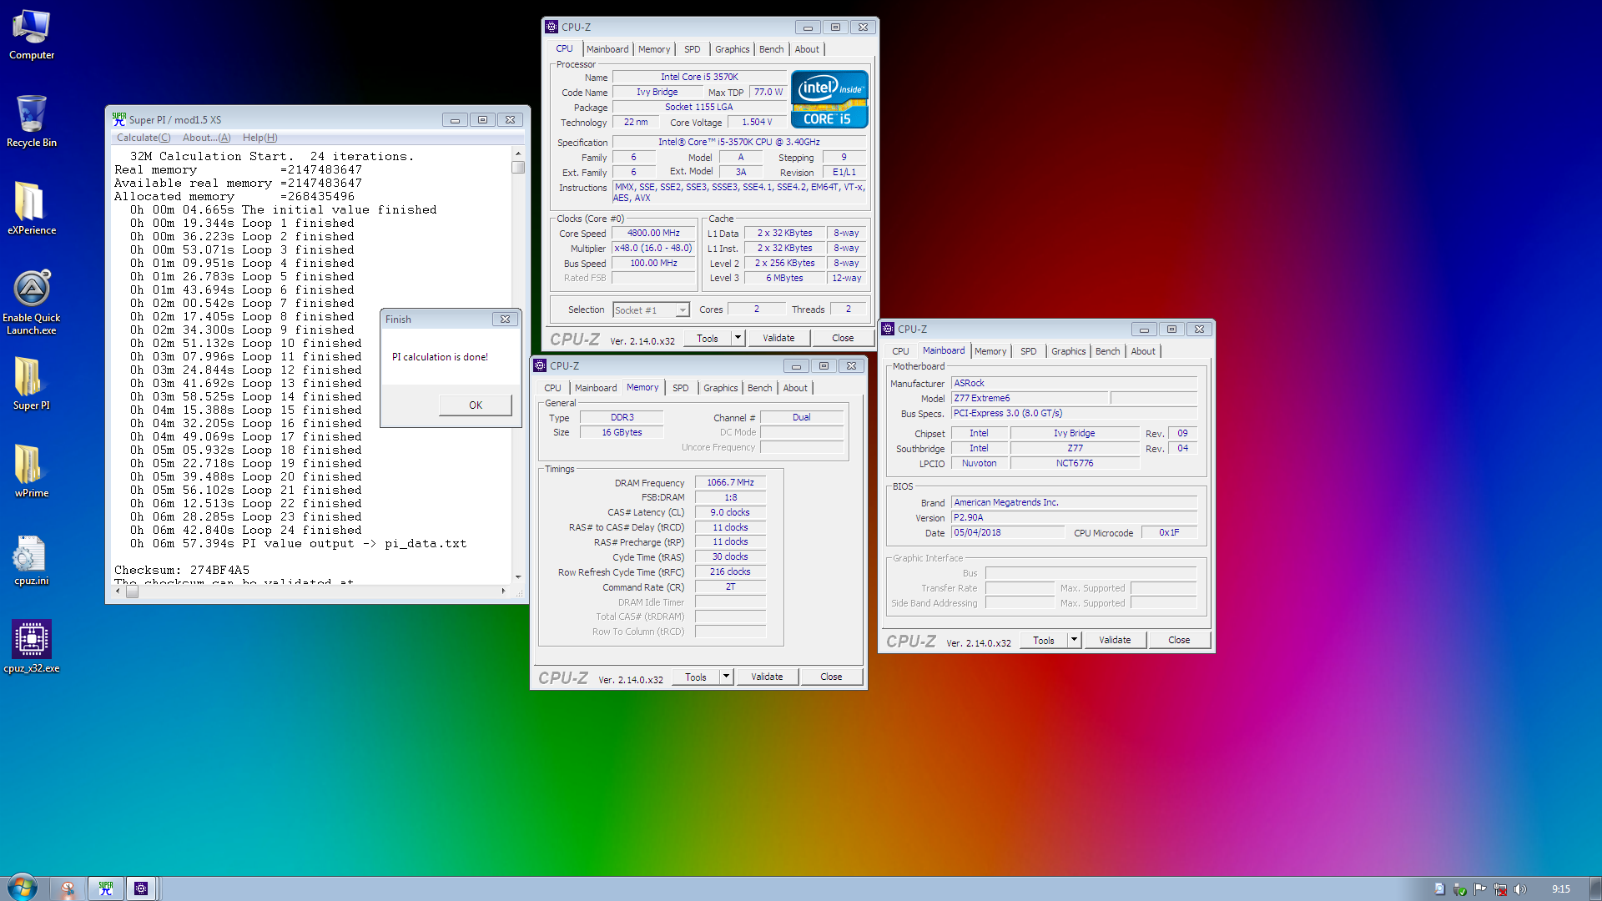Switch to Bench tab in Memory window
This screenshot has height=901, width=1602.
759,388
